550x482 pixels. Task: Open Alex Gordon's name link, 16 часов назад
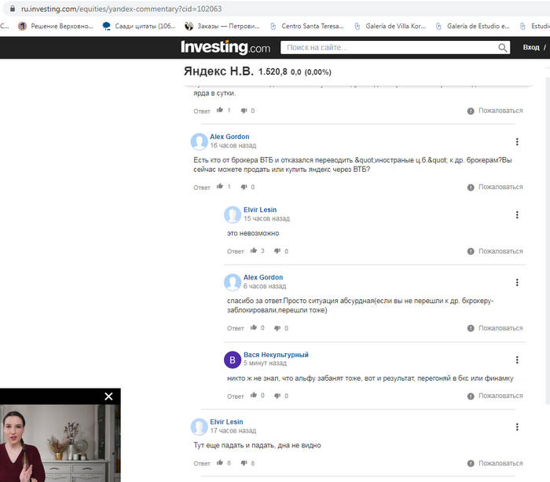tap(229, 137)
